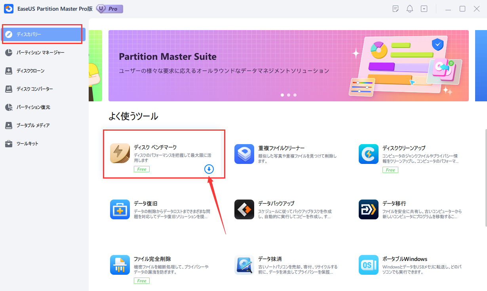Open the 重複ファイルクリーナー tool icon
This screenshot has width=487, height=291.
(244, 154)
